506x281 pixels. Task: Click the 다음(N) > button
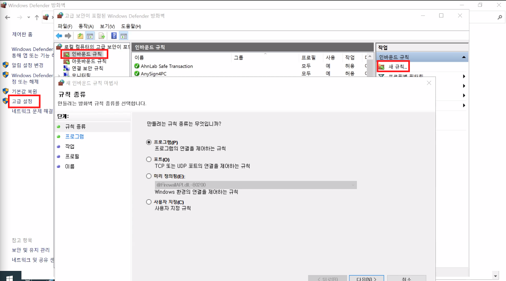click(366, 278)
